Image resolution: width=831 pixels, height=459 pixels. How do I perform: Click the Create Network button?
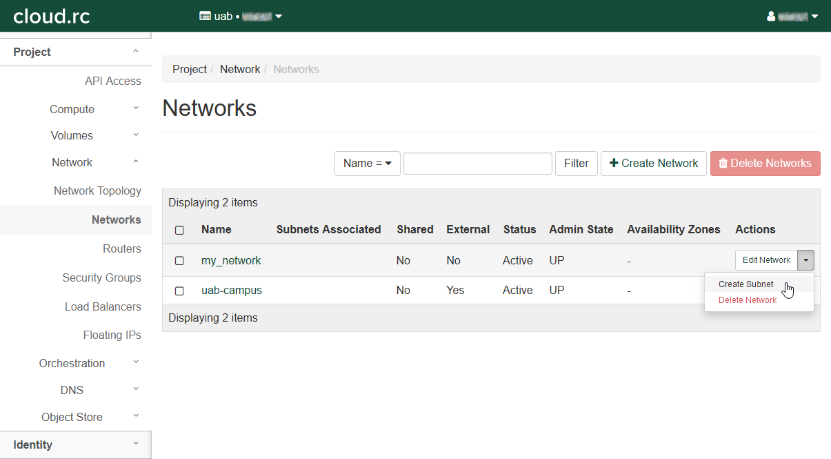coord(653,164)
